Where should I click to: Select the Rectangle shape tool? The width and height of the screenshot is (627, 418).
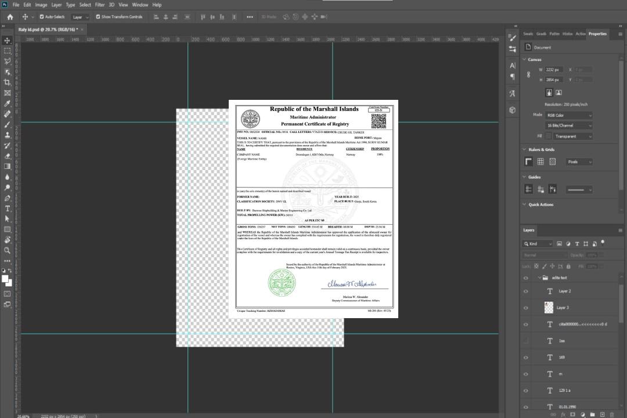(x=7, y=229)
